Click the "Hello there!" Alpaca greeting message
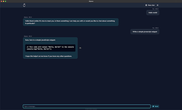182x110 pixels. click(x=71, y=22)
